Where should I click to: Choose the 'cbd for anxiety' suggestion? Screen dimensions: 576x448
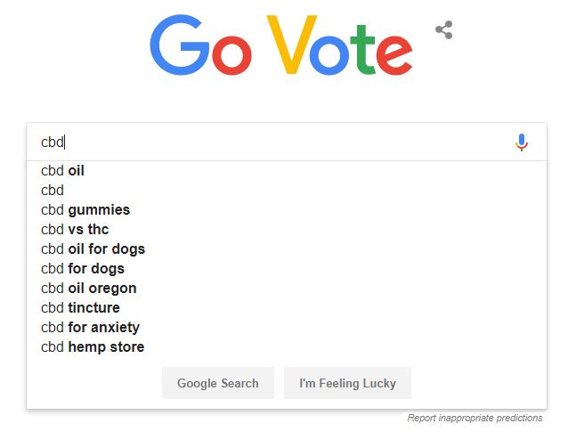pos(287,327)
